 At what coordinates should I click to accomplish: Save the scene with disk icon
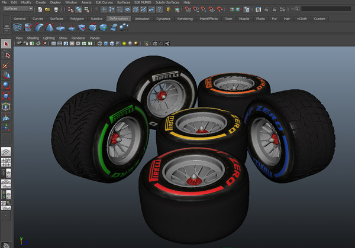point(56,9)
